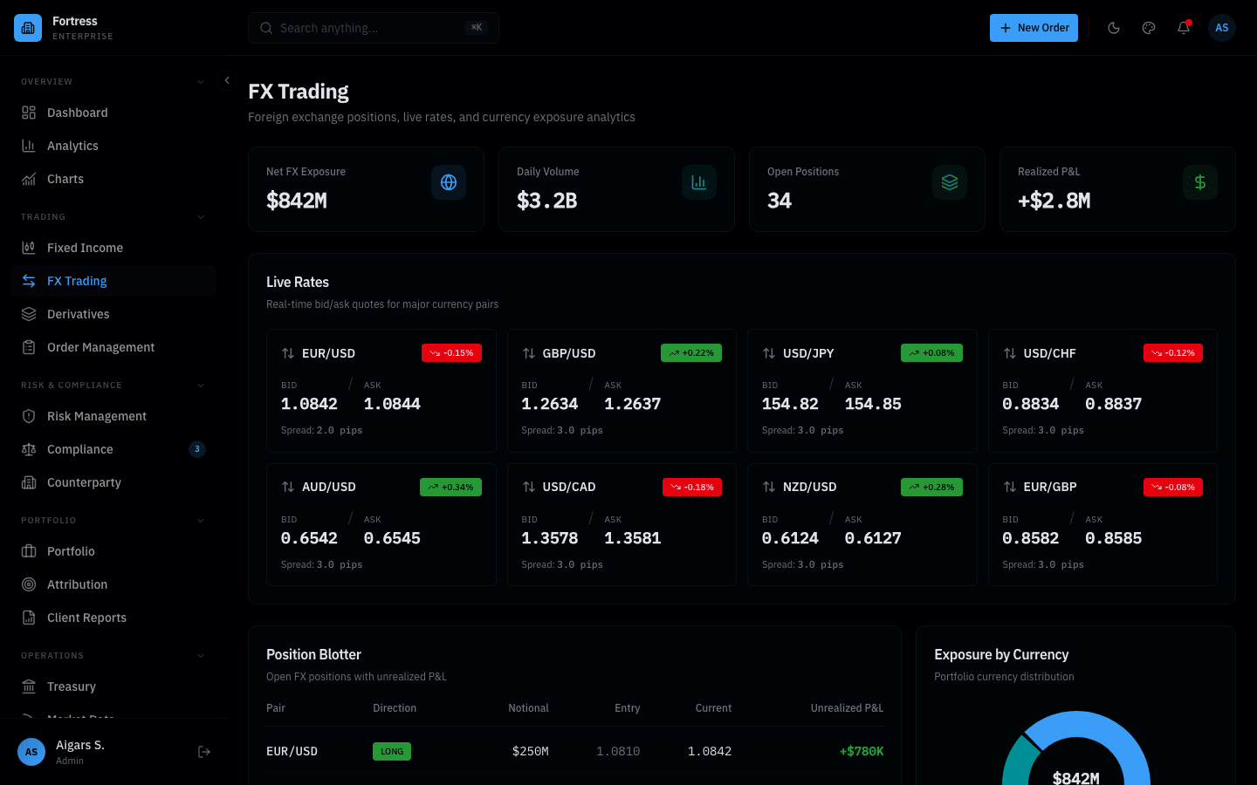1257x785 pixels.
Task: Click the Risk Management shield icon
Action: click(29, 416)
